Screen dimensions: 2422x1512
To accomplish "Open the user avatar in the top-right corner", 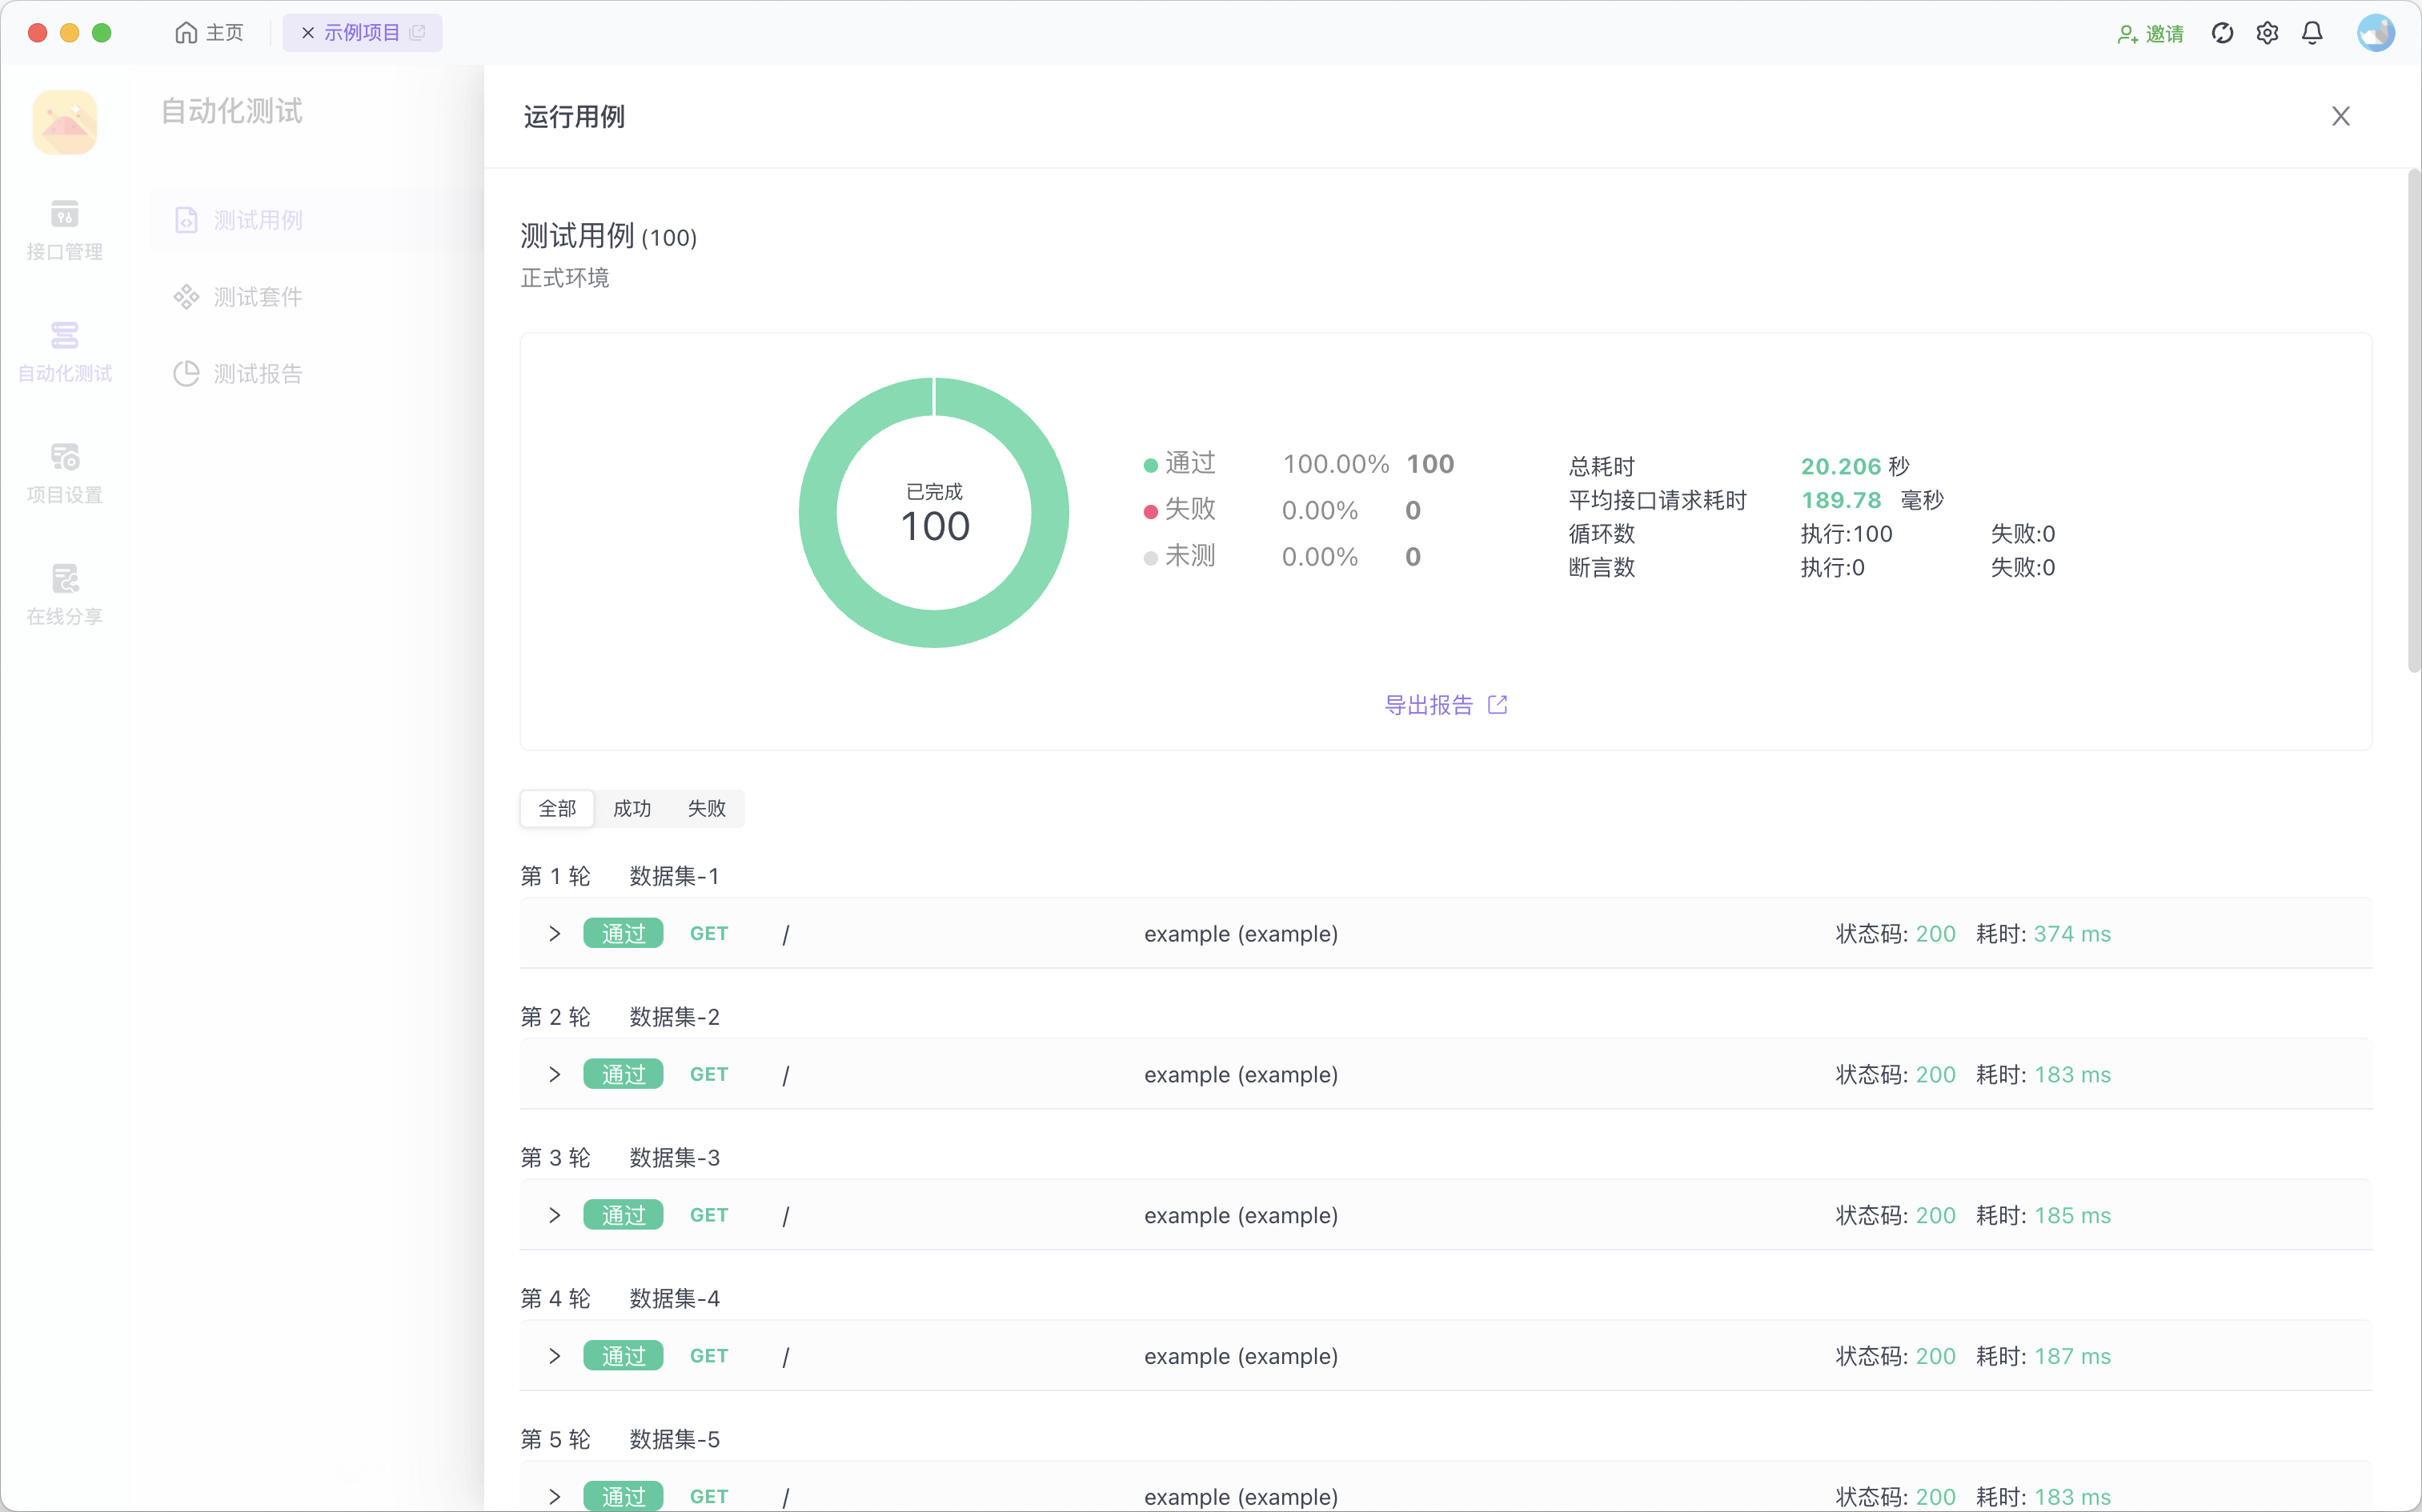I will (x=2376, y=32).
